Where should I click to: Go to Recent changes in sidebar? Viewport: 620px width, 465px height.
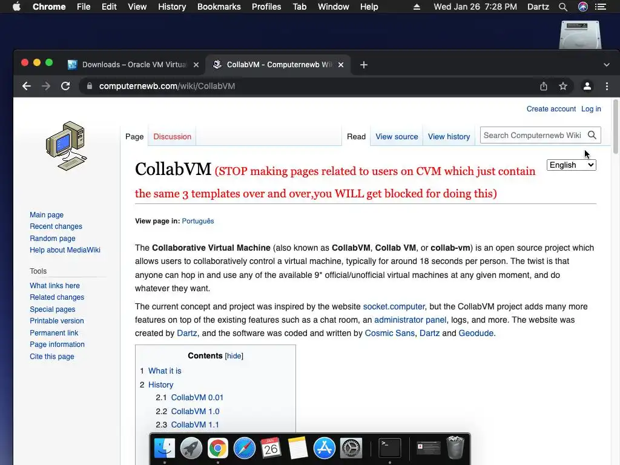[56, 226]
